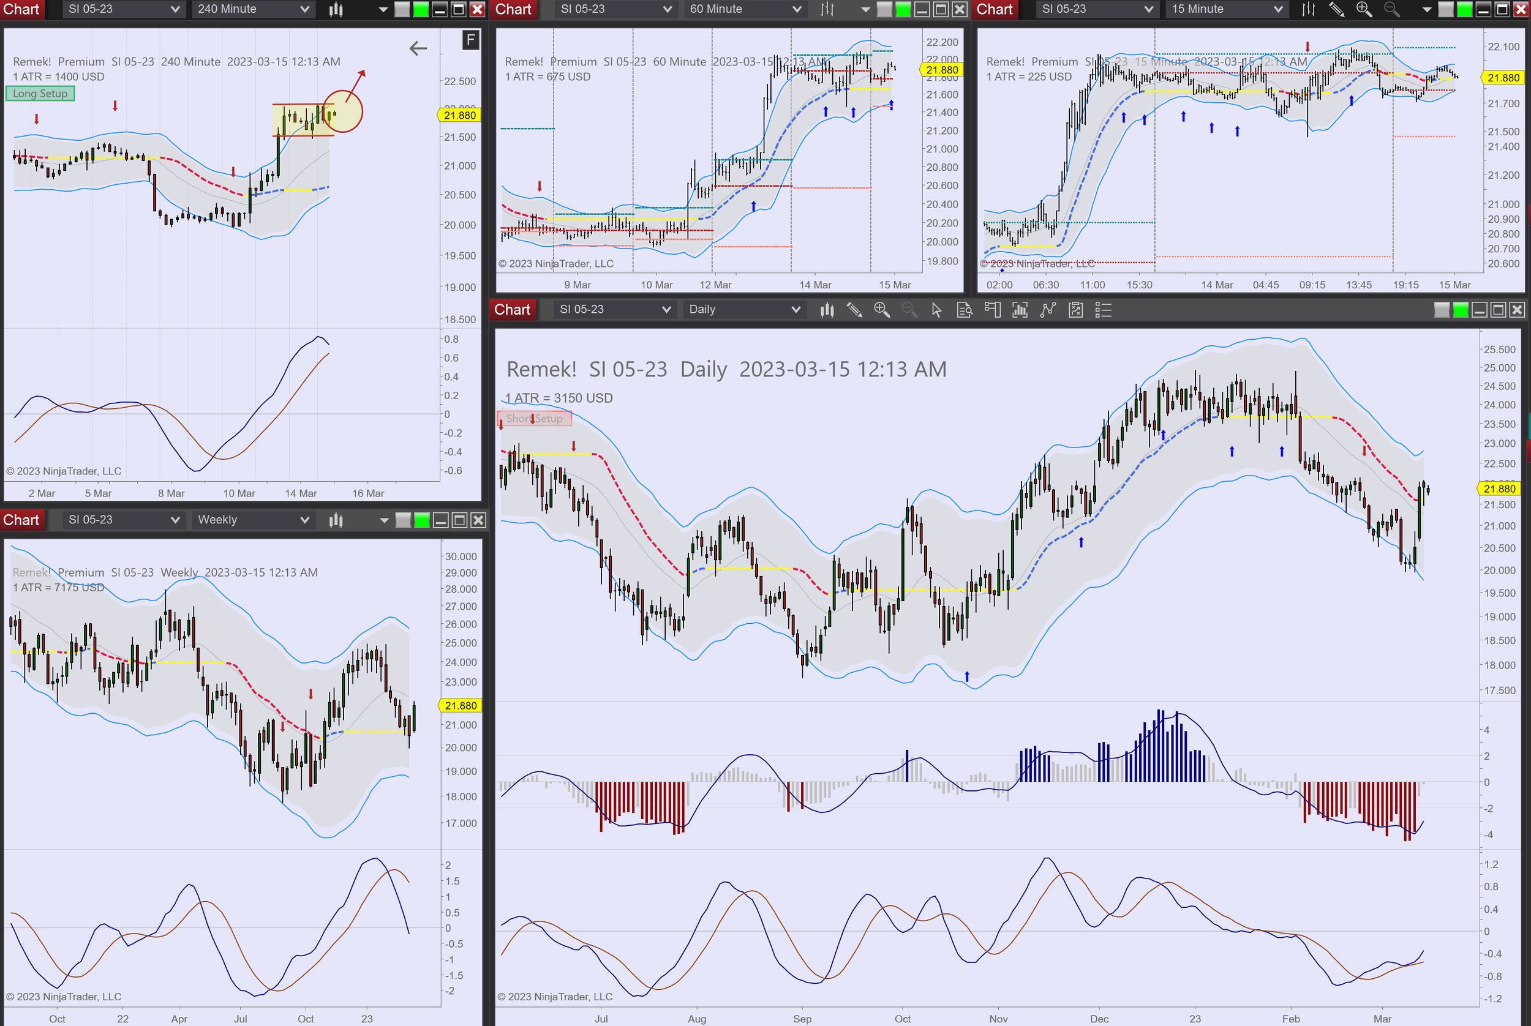Click green link color square on 60 Minute chart
The height and width of the screenshot is (1026, 1531).
903,9
